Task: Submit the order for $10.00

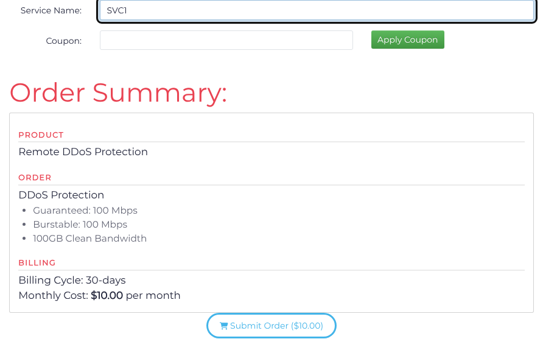Action: coord(271,326)
